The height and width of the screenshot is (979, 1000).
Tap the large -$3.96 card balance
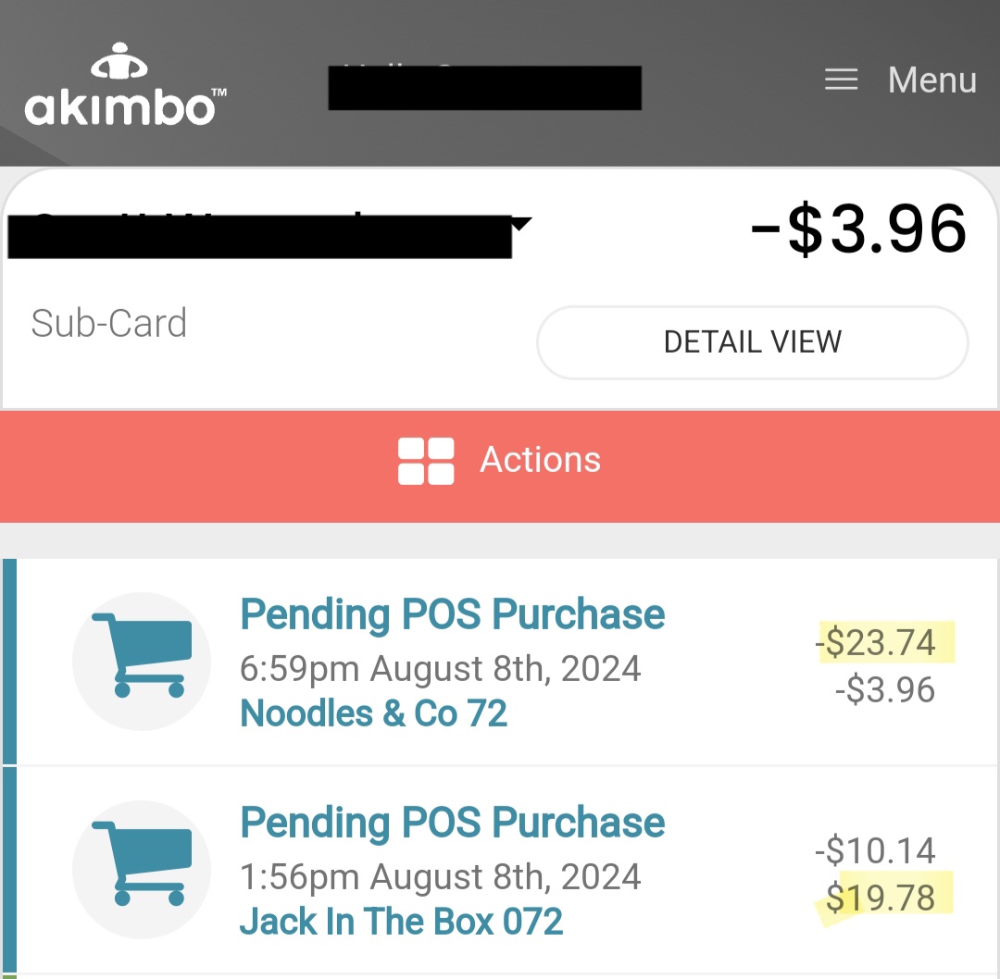[x=858, y=229]
